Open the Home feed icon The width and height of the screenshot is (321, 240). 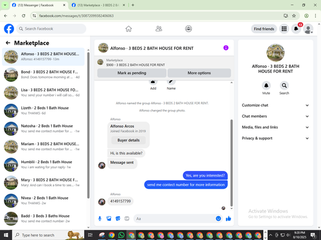tap(128, 29)
